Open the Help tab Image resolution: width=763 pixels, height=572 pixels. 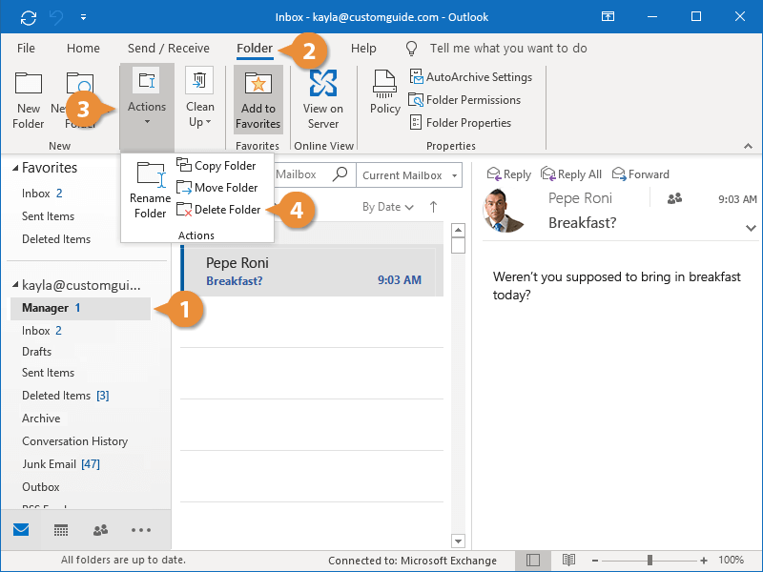[x=363, y=49]
